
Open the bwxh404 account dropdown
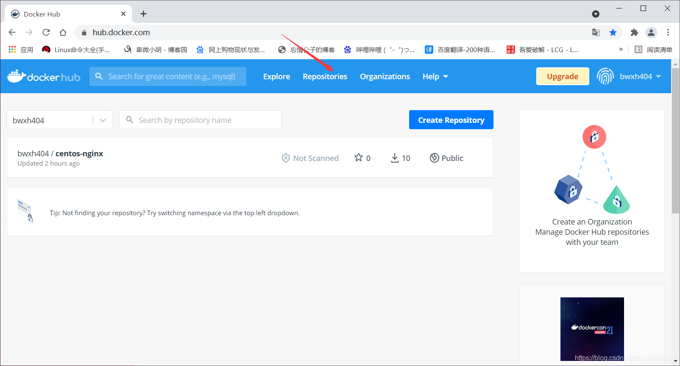point(640,76)
